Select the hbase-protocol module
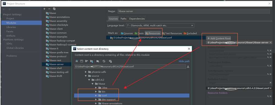Image resolution: width=275 pixels, height=105 pixels. 56,56
